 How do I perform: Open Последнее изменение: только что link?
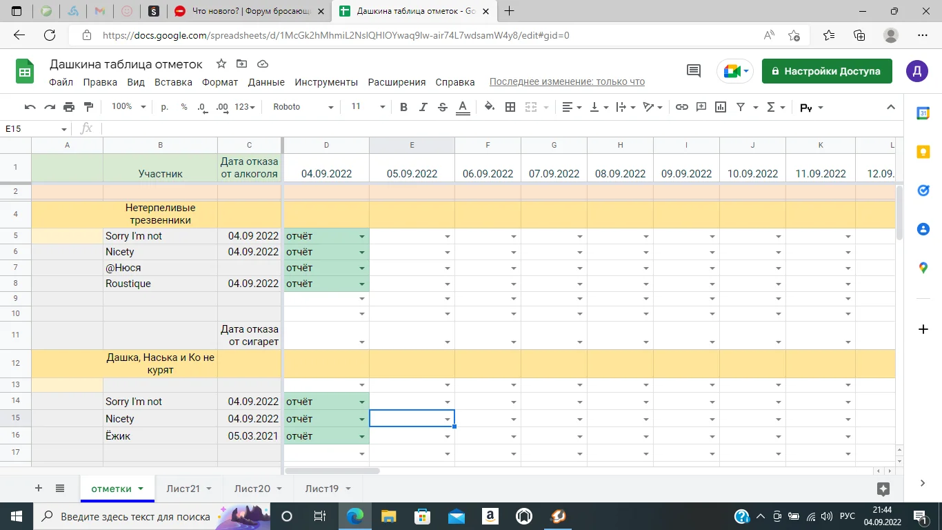(567, 82)
